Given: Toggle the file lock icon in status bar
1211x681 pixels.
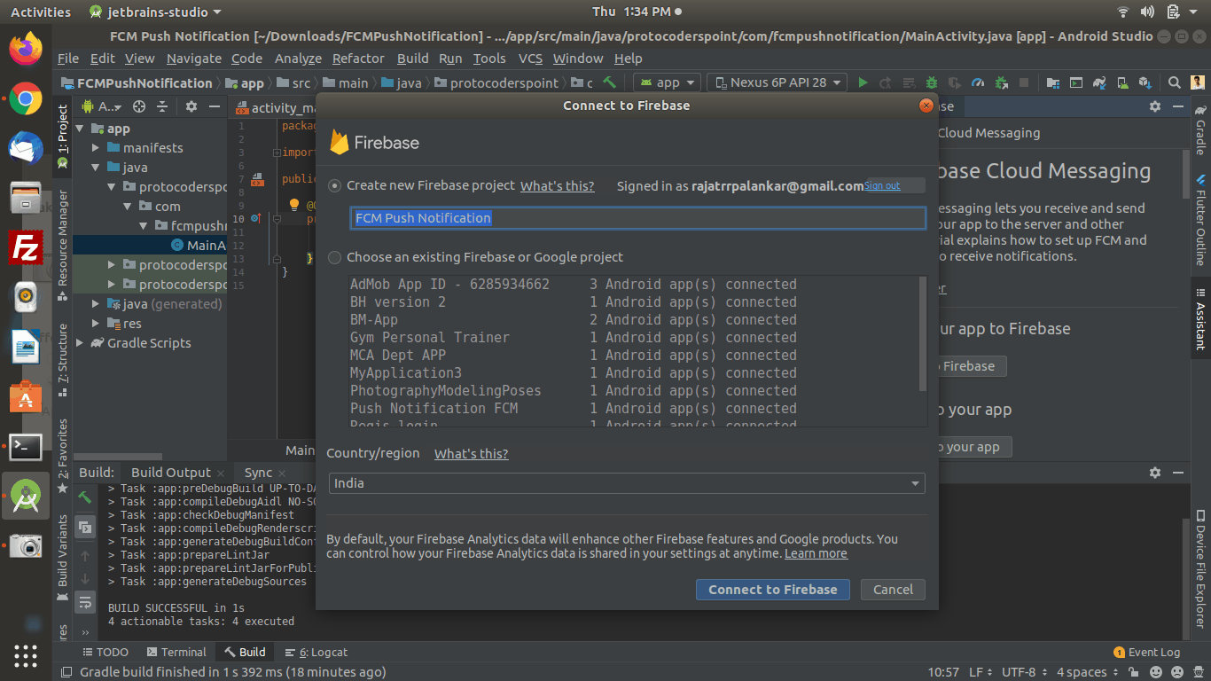Looking at the screenshot, I should [x=1133, y=672].
